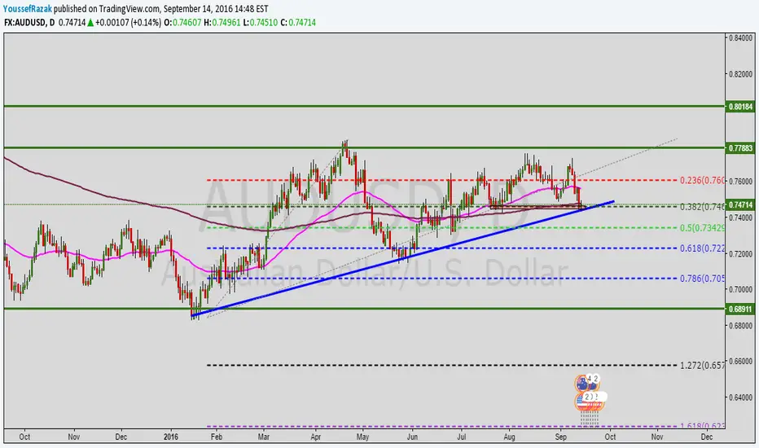The width and height of the screenshot is (759, 448).
Task: Select the 0.382 Fibonacci level label
Action: coord(702,206)
